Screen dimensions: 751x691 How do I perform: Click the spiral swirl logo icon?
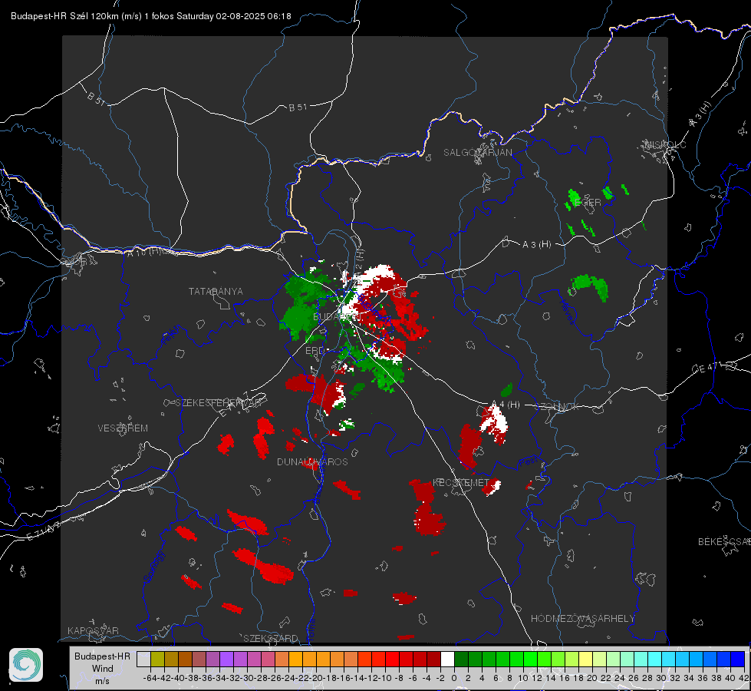[x=26, y=665]
